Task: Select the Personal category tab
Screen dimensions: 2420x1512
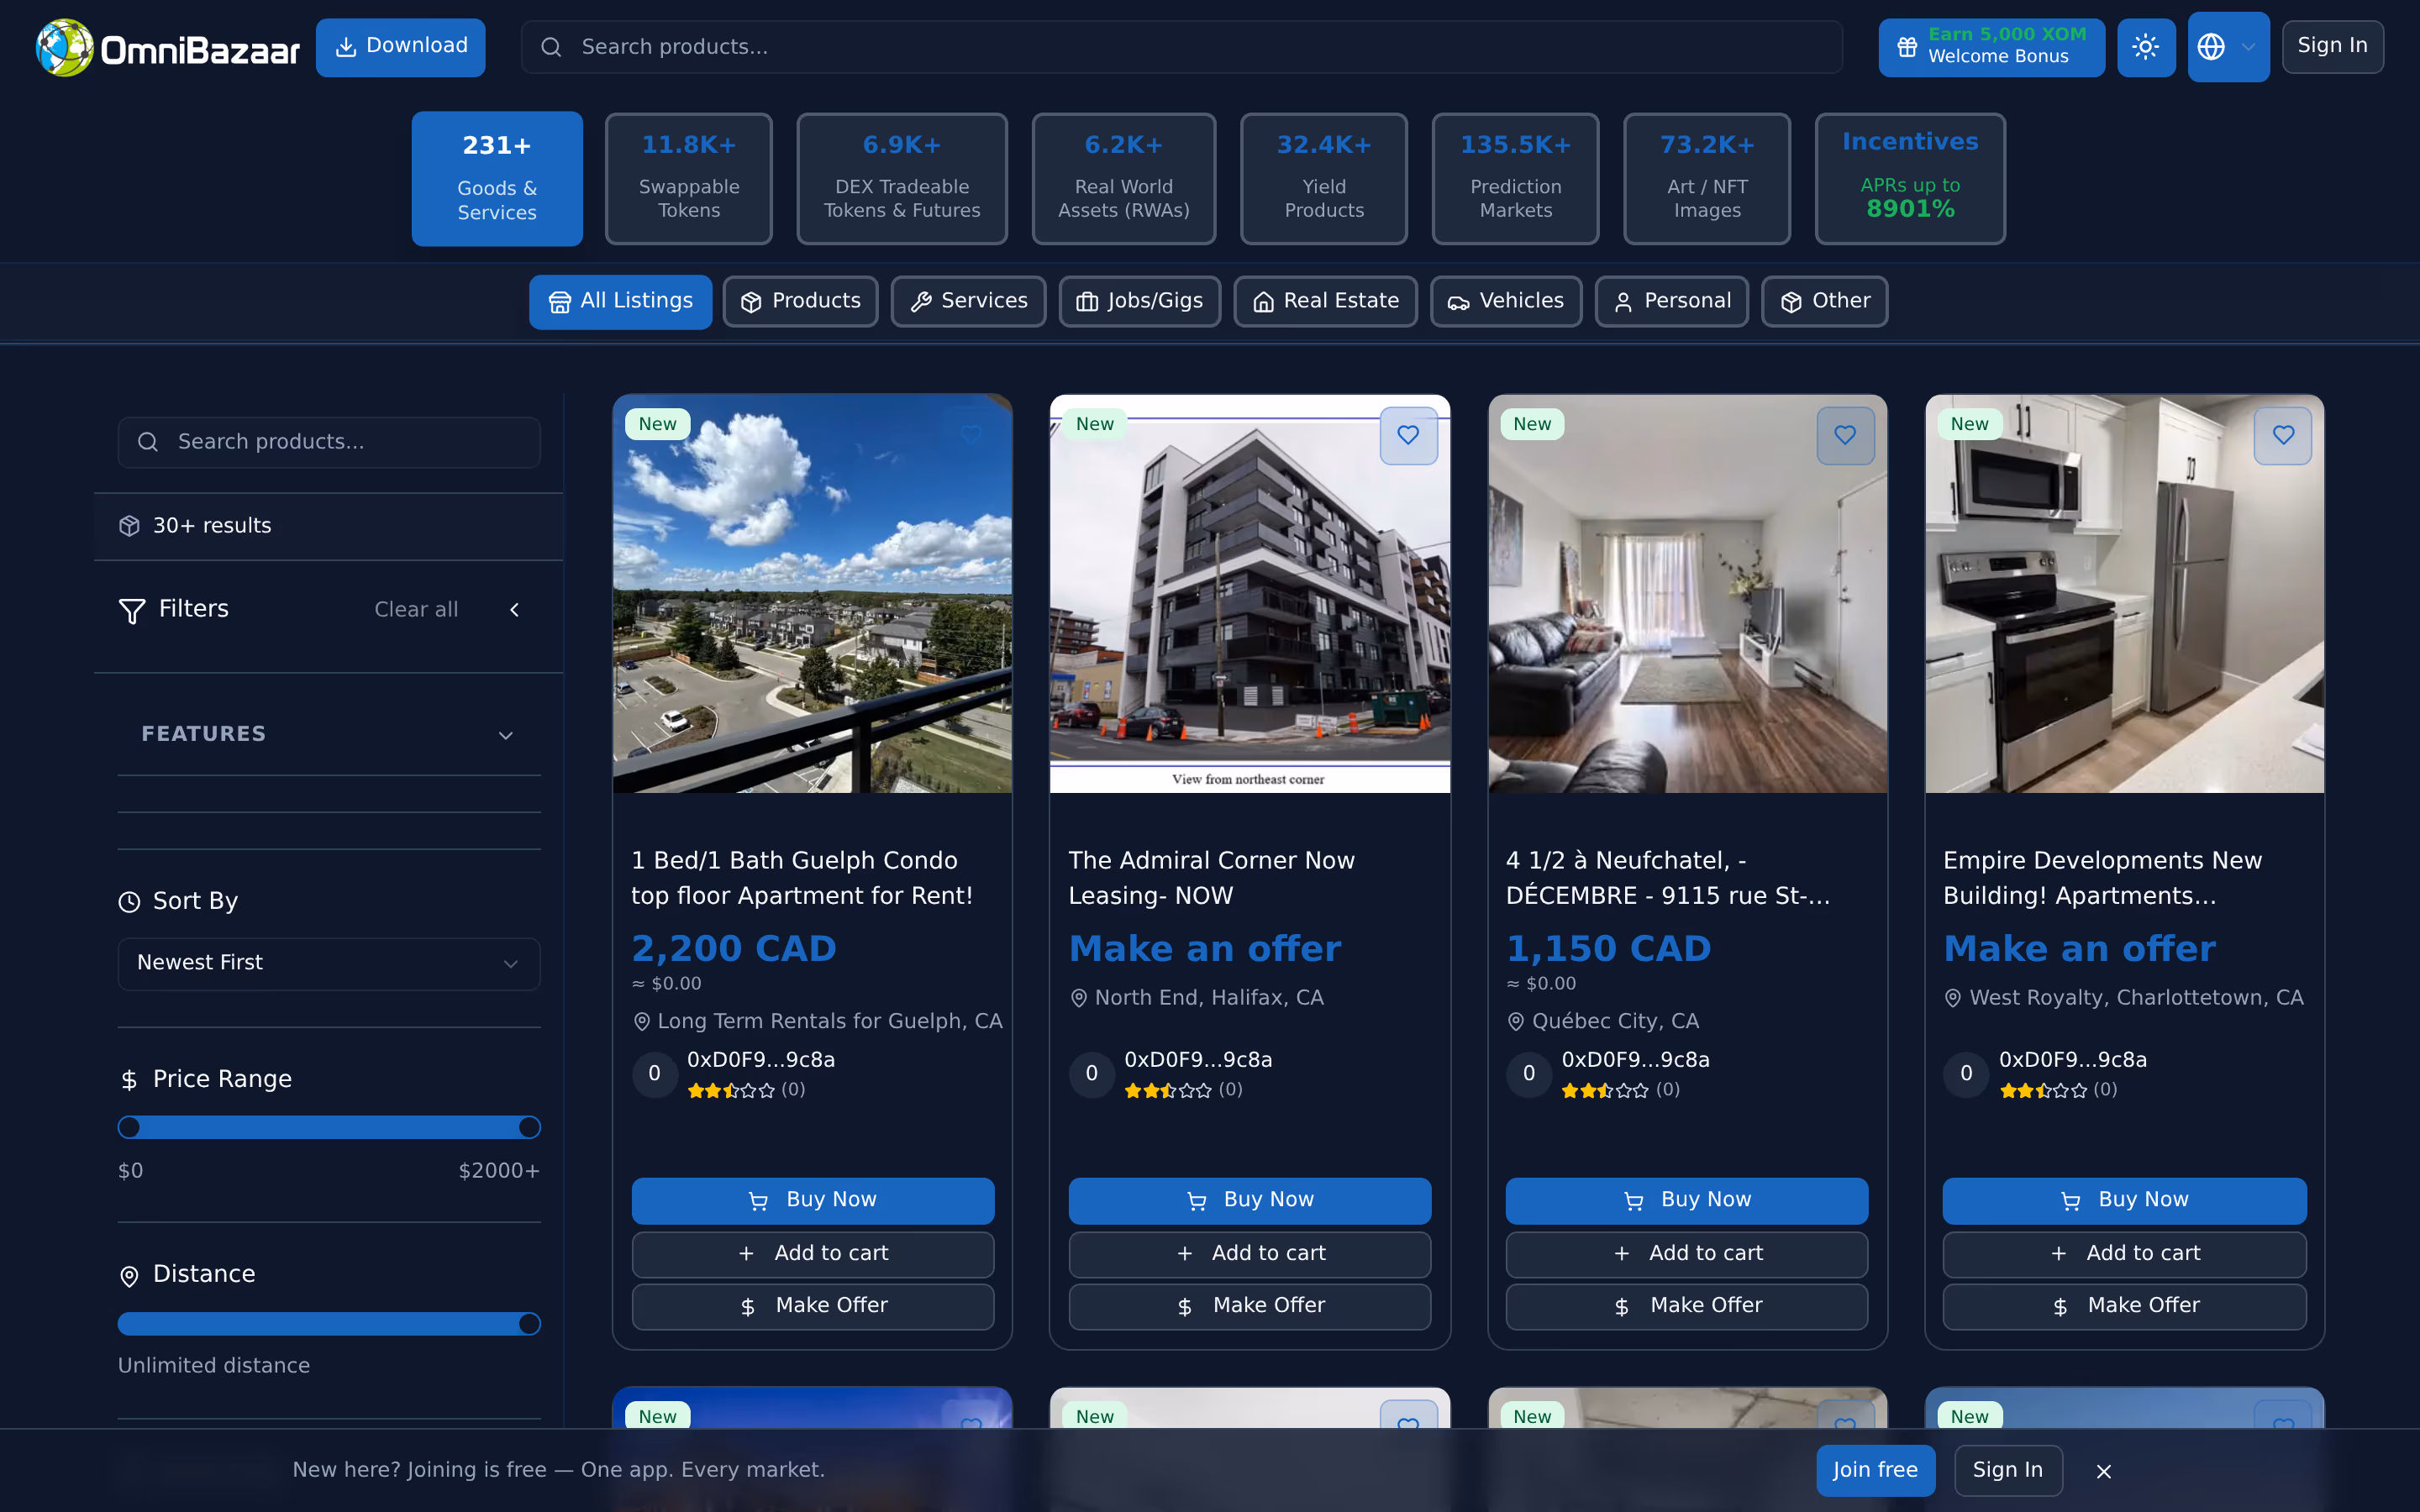Action: click(x=1671, y=301)
